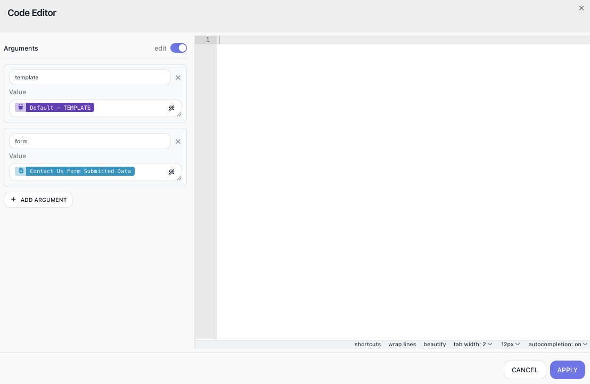The image size is (590, 384).
Task: Open editor shortcuts
Action: (x=367, y=344)
